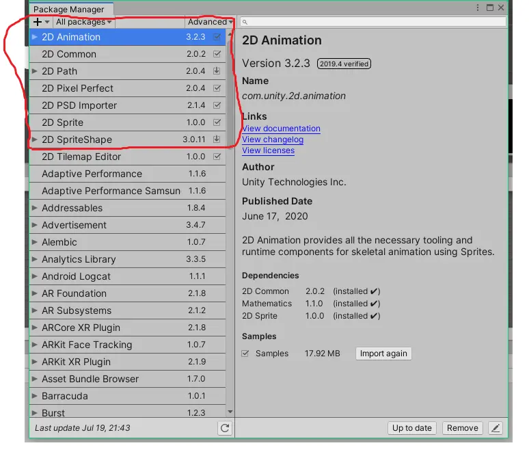This screenshot has width=529, height=452.
Task: Click into the package search field
Action: click(x=372, y=22)
